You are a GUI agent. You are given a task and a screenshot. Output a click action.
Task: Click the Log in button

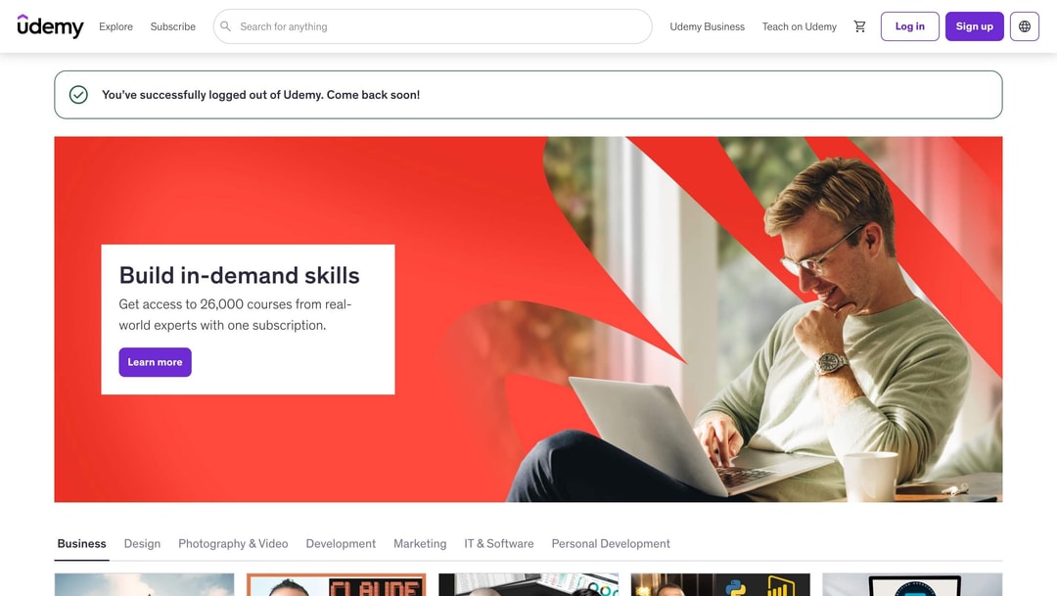(909, 26)
